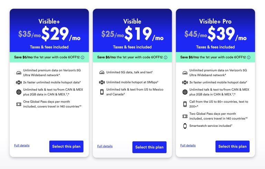Select the Visible $19 plan

[149, 147]
